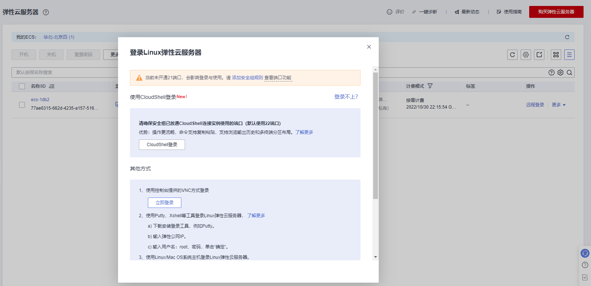Click 立即登录 for VNC login
The image size is (591, 286).
165,203
